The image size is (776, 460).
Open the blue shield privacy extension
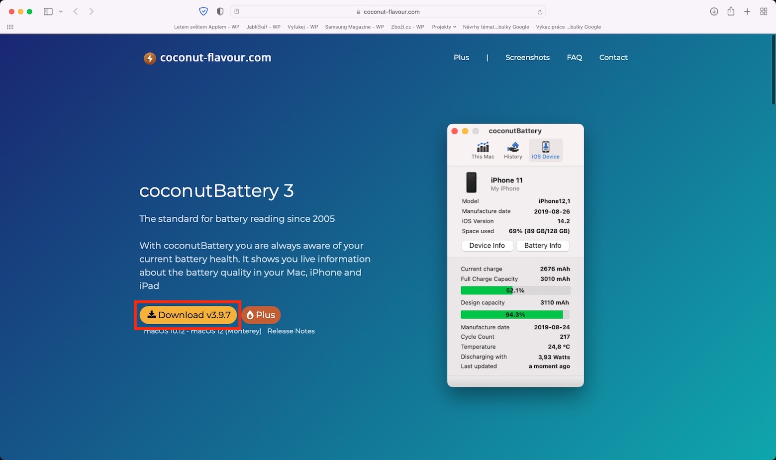tap(203, 11)
